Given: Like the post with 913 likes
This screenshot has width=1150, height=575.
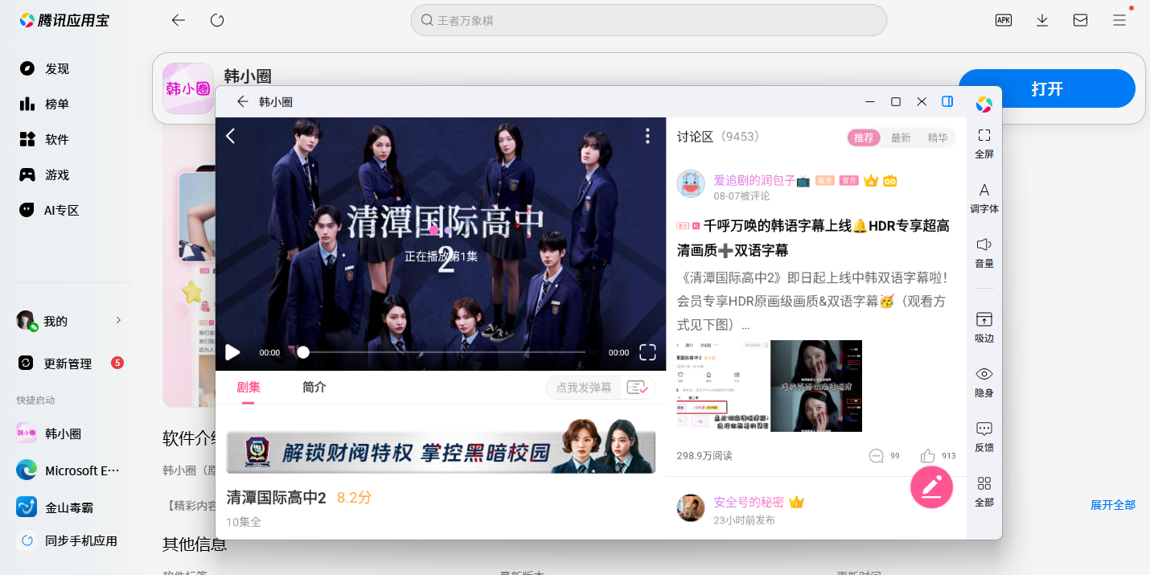Looking at the screenshot, I should tap(928, 455).
